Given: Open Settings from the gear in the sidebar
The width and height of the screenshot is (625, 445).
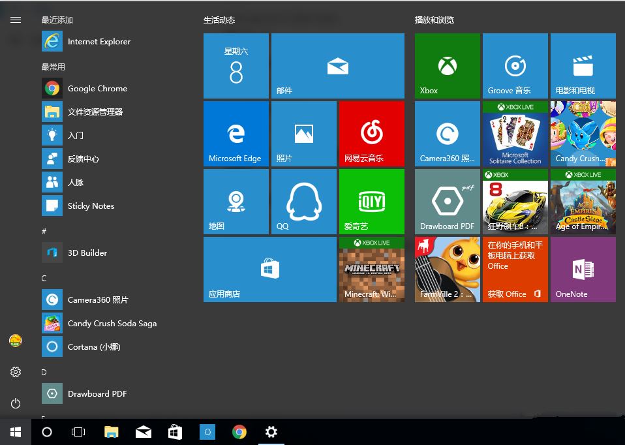Looking at the screenshot, I should [16, 372].
